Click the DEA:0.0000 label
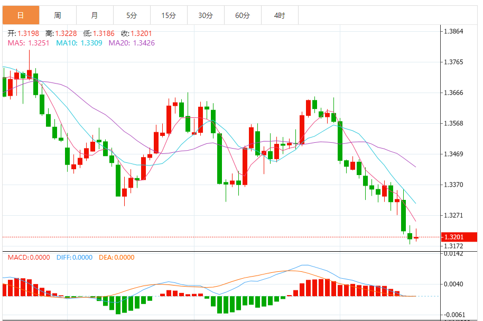Viewport: 483px width, 321px height. (117, 258)
